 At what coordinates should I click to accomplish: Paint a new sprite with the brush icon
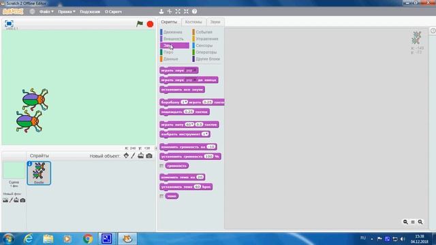(x=134, y=156)
